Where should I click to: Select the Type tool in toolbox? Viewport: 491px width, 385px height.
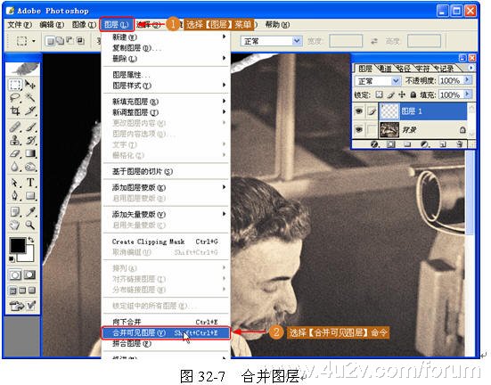pyautogui.click(x=30, y=183)
